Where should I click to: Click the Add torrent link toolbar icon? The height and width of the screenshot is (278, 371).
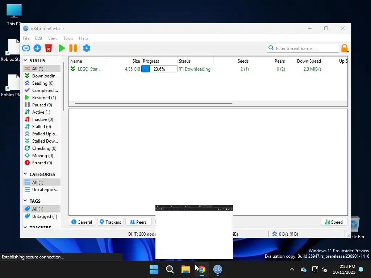[26, 48]
